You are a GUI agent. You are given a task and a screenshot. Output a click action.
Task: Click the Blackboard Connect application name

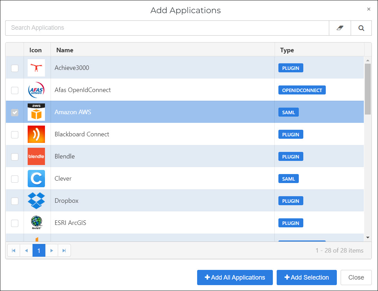click(82, 134)
